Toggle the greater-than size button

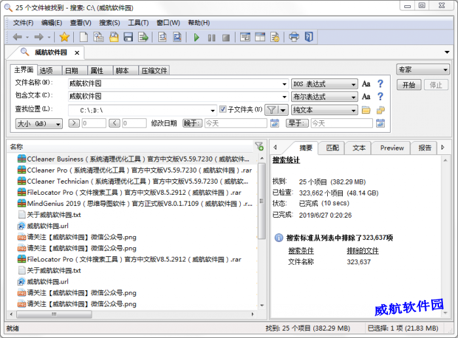coord(74,123)
